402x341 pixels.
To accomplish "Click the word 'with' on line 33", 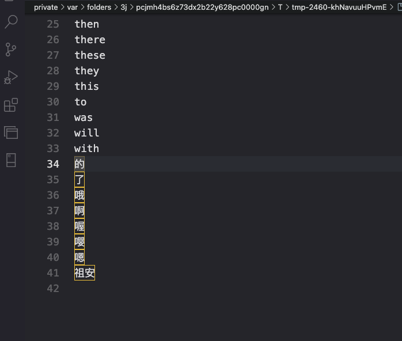I will pyautogui.click(x=86, y=149).
